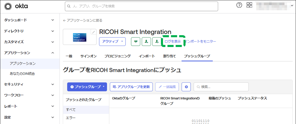Switch to the 割り当て tab
The image size is (296, 124).
pos(169,56)
